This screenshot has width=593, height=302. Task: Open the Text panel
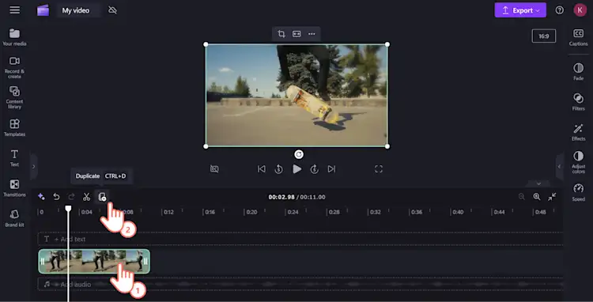14,158
